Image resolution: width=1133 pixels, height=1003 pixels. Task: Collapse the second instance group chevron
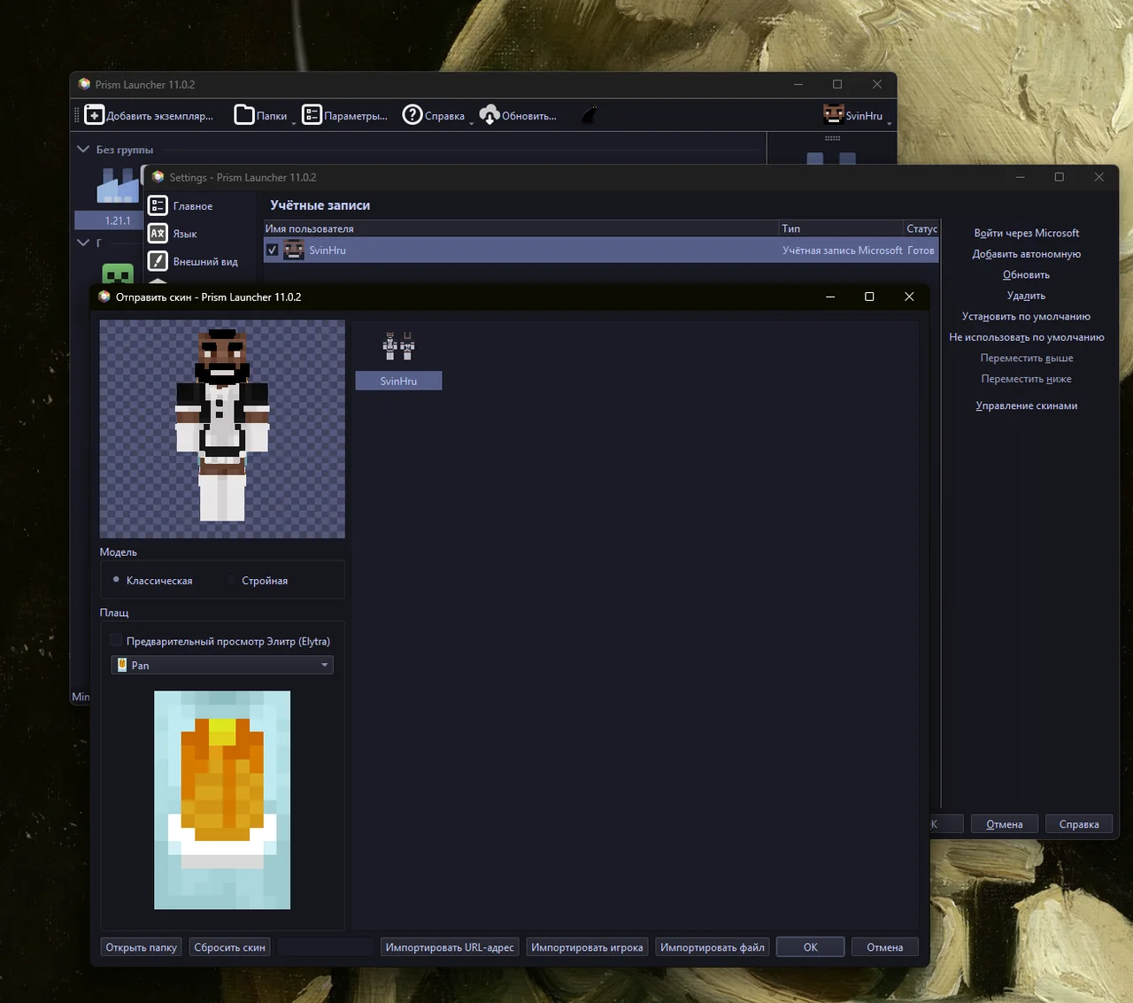(x=83, y=242)
